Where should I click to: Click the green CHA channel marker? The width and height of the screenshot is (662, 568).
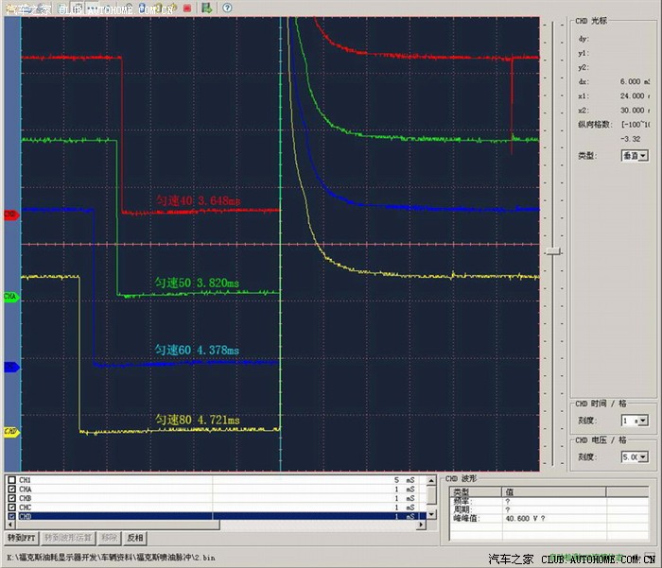coord(11,297)
